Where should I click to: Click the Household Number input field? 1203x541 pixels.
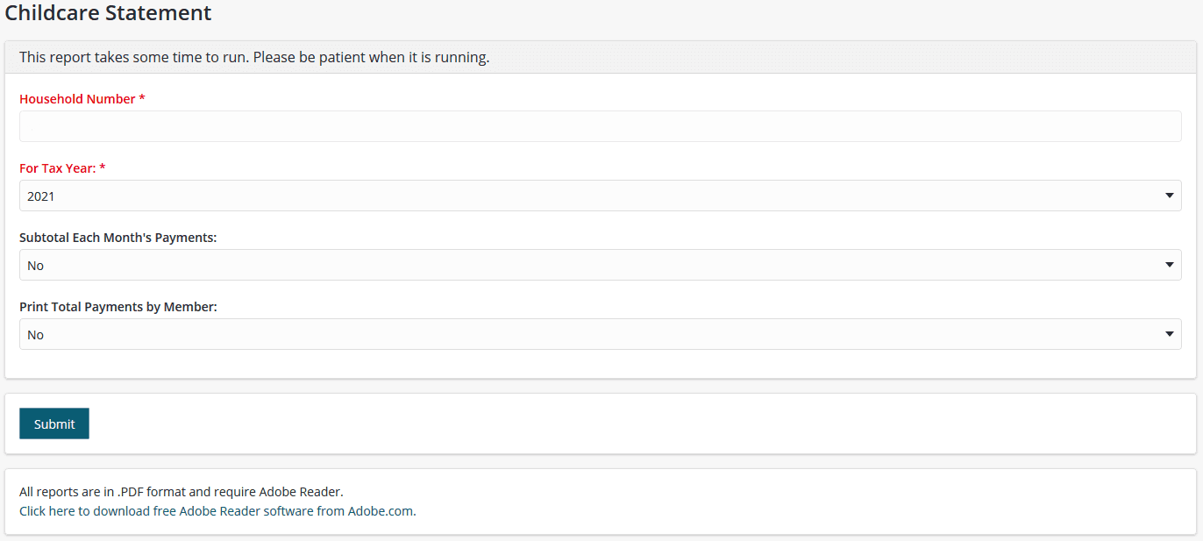[600, 126]
